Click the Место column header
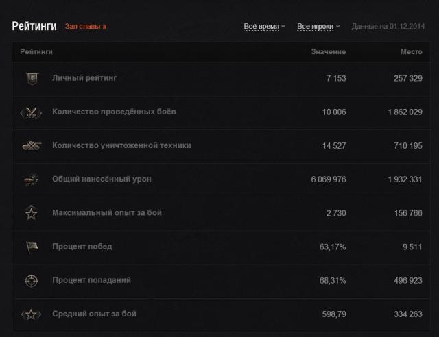The height and width of the screenshot is (337, 439). [x=411, y=52]
